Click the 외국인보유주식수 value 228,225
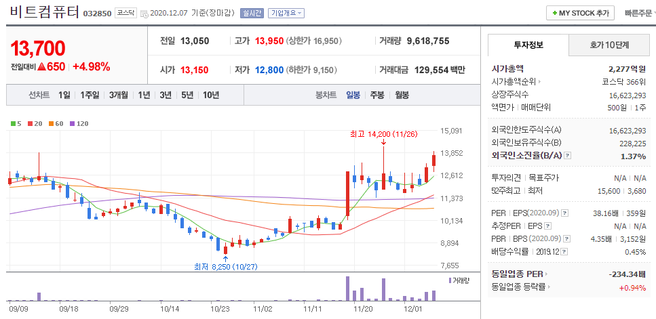The image size is (656, 319). 632,144
